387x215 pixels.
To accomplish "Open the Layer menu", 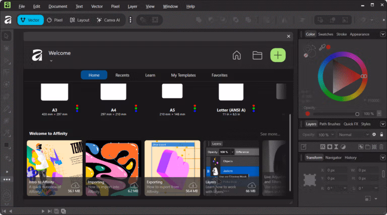I will (133, 7).
